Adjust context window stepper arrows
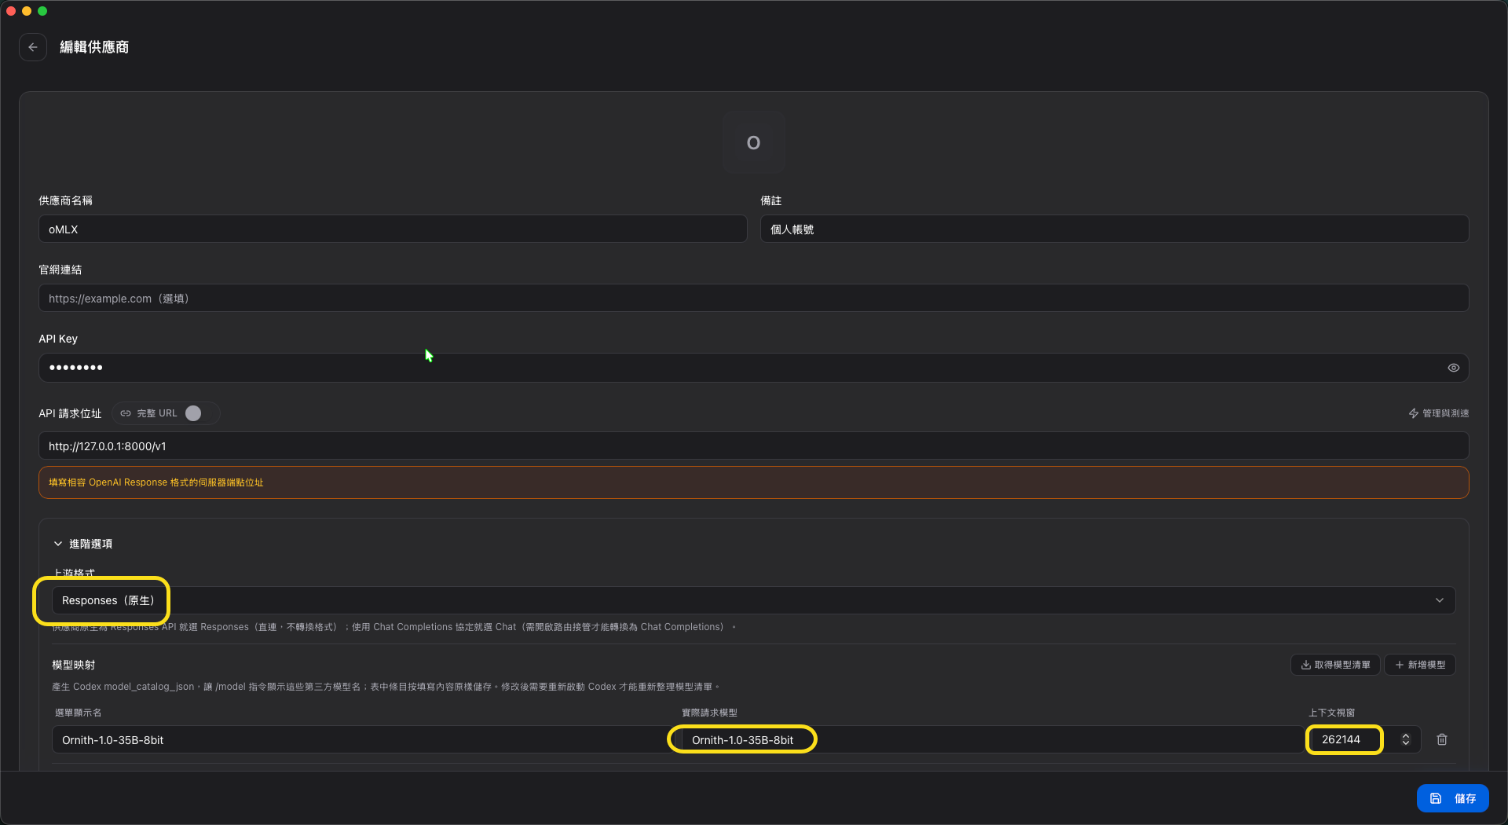 1405,739
